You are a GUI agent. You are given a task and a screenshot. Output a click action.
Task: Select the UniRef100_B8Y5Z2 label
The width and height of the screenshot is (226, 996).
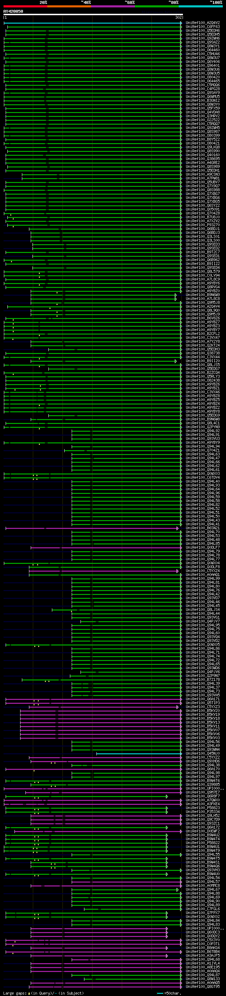(203, 140)
